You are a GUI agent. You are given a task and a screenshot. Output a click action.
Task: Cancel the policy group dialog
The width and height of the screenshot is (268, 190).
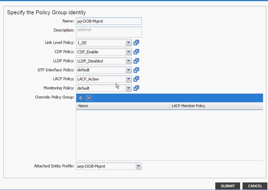(255, 186)
